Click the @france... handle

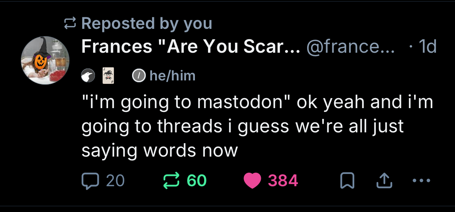pos(350,47)
